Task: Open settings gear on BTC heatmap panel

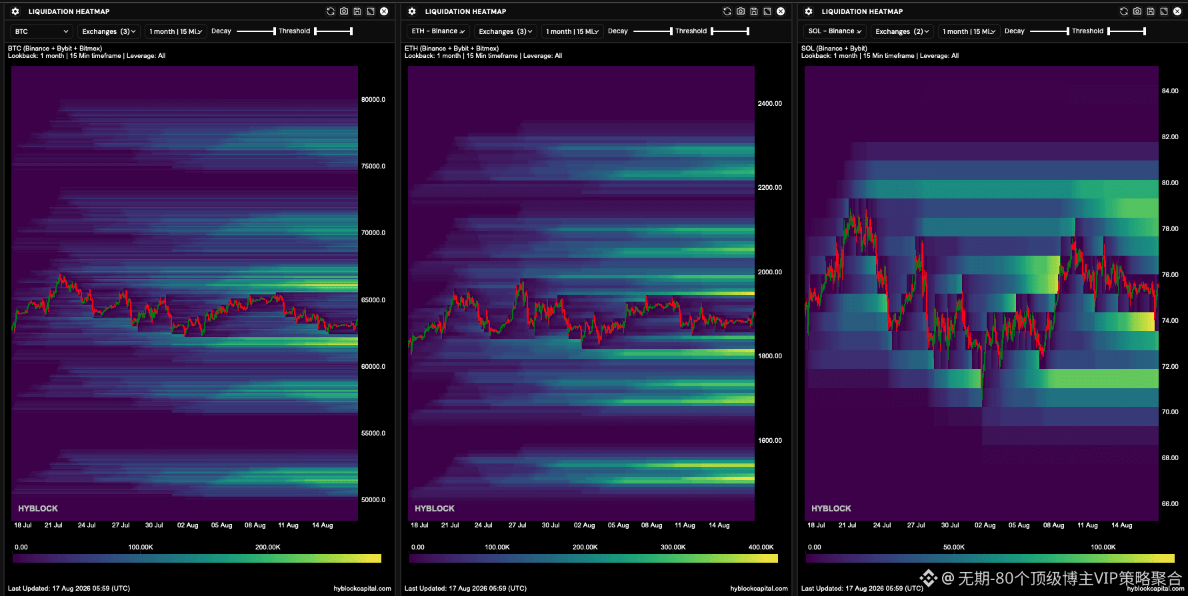Action: [x=15, y=11]
